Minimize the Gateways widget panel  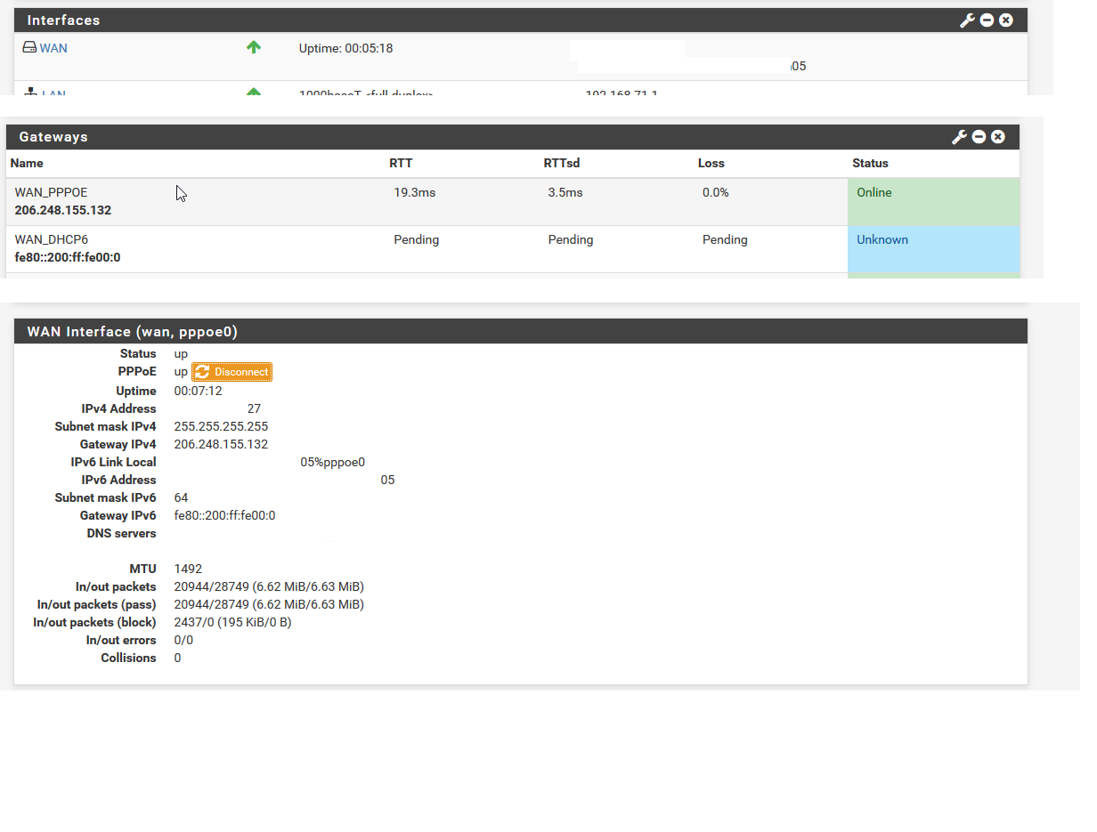(979, 137)
